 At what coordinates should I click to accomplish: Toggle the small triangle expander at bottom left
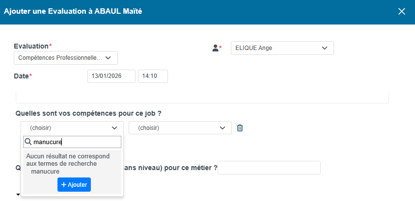(18, 195)
